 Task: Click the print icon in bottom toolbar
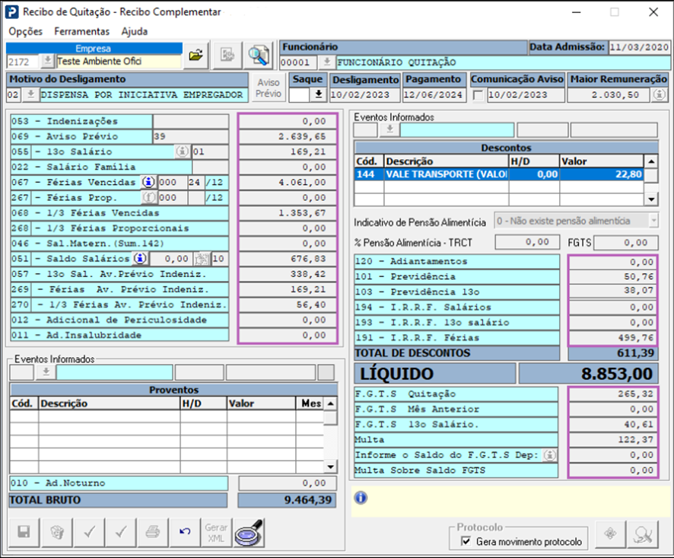[153, 531]
